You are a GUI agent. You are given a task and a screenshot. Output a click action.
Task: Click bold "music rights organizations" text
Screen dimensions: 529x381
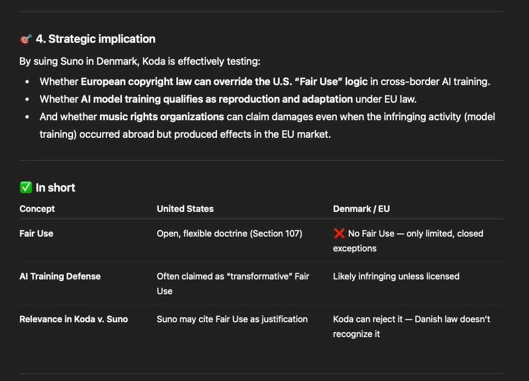162,117
